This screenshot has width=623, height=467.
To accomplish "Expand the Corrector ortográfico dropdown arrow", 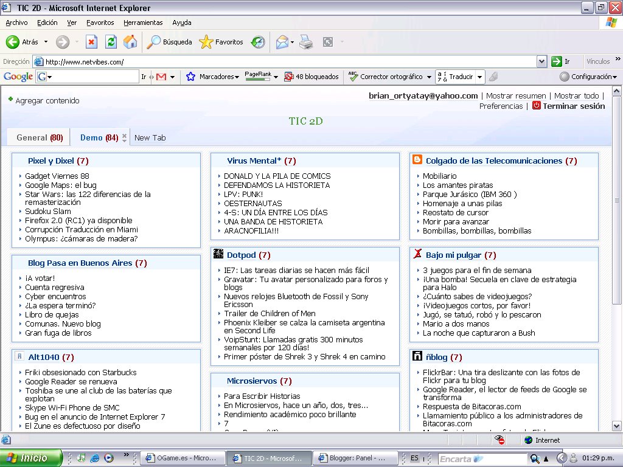I will click(429, 77).
